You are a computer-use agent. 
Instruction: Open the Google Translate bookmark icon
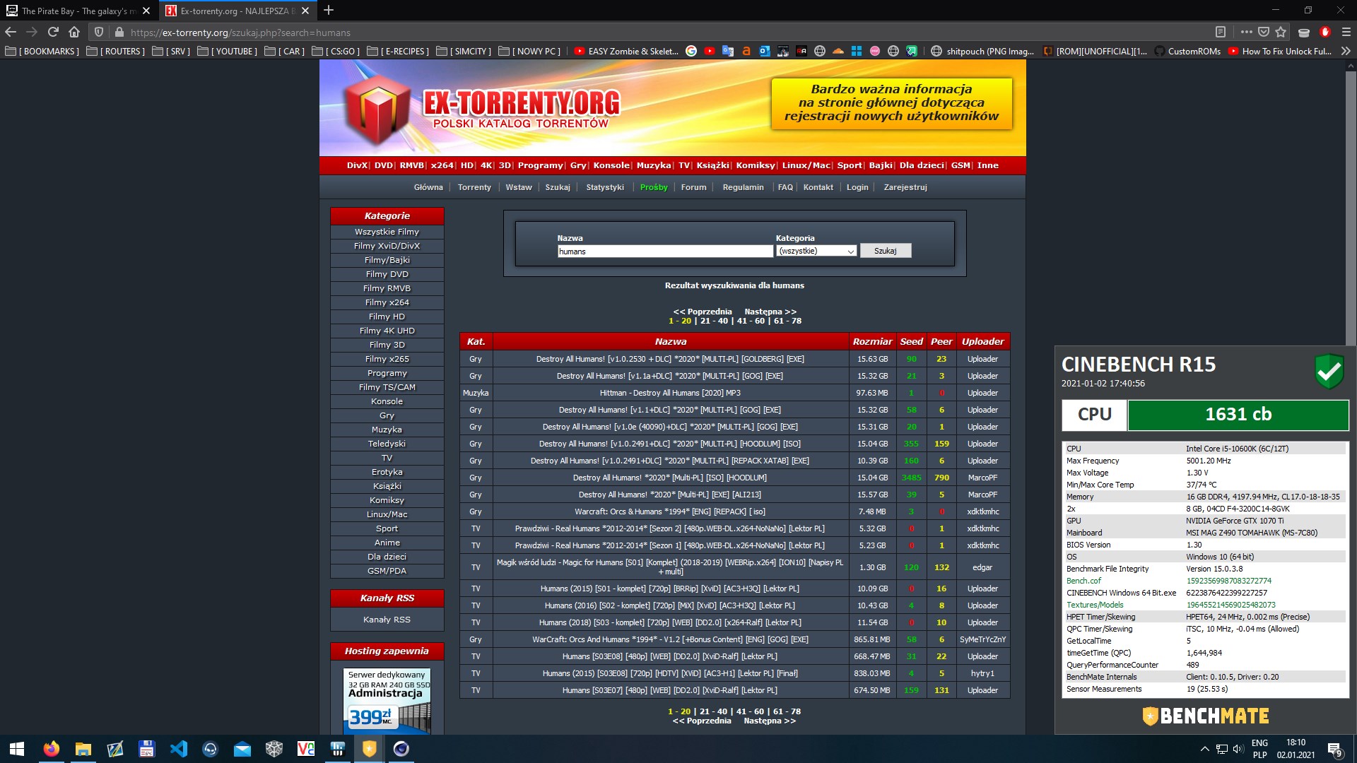coord(728,51)
